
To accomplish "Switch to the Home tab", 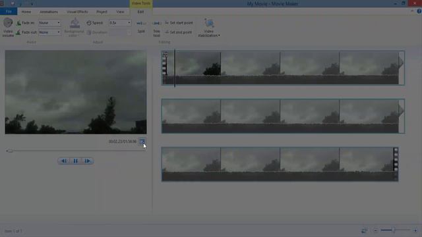I will point(26,12).
